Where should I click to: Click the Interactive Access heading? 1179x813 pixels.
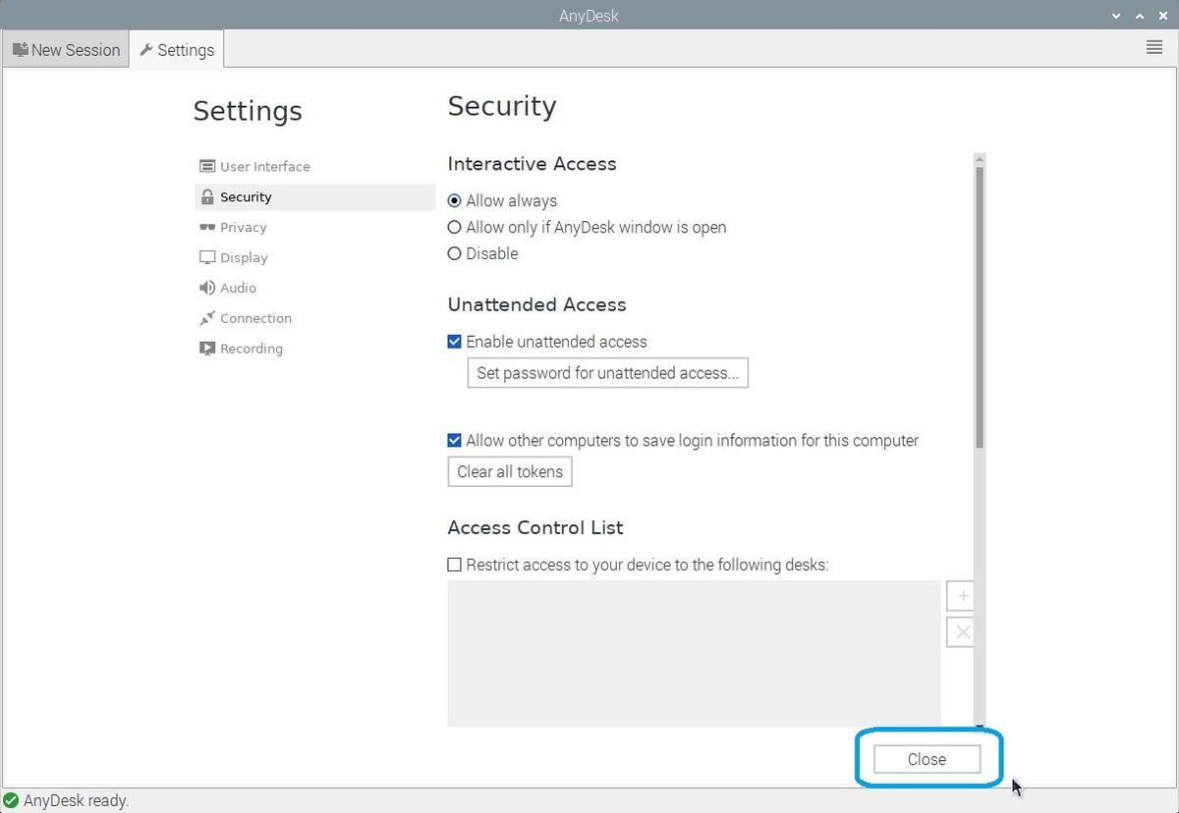532,164
